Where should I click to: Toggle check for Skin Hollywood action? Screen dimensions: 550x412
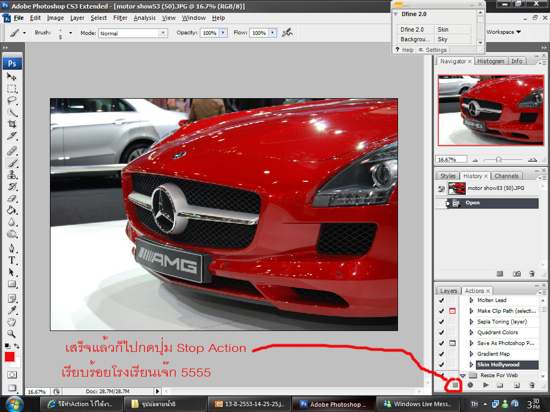(442, 365)
